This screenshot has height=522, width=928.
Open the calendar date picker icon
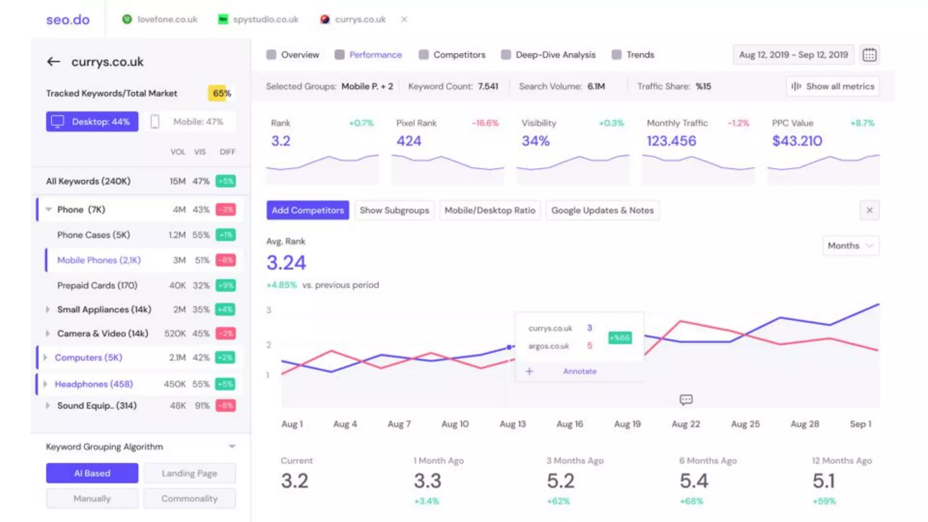[869, 55]
